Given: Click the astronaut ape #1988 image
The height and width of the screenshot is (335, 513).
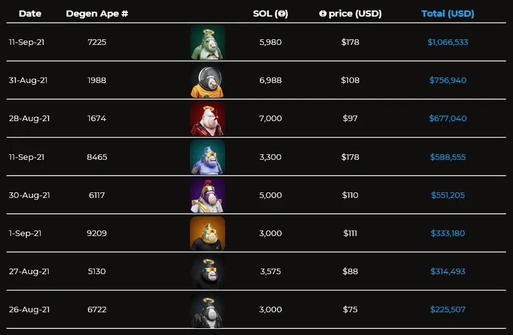Looking at the screenshot, I should (x=207, y=81).
